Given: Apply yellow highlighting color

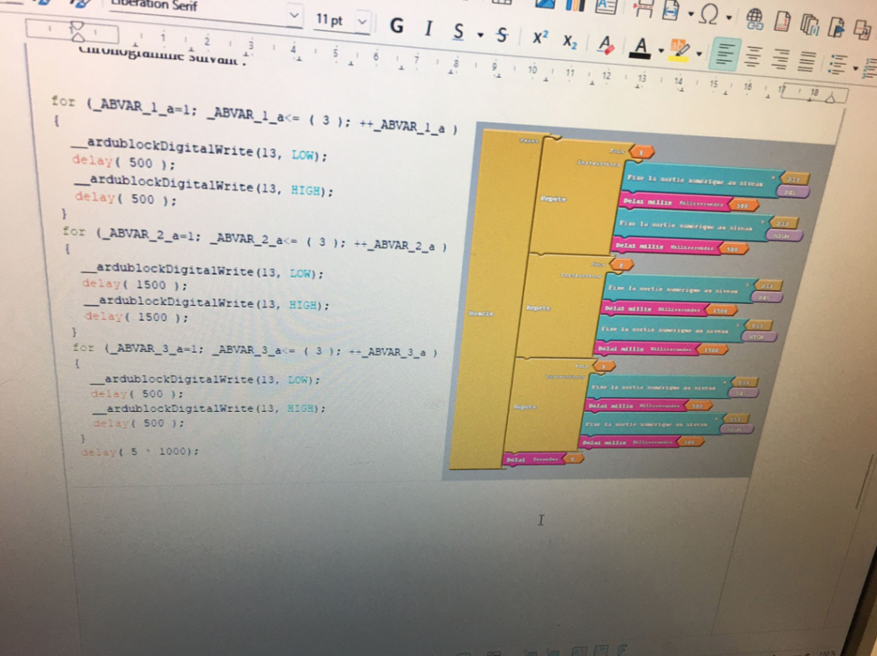Looking at the screenshot, I should point(679,50).
